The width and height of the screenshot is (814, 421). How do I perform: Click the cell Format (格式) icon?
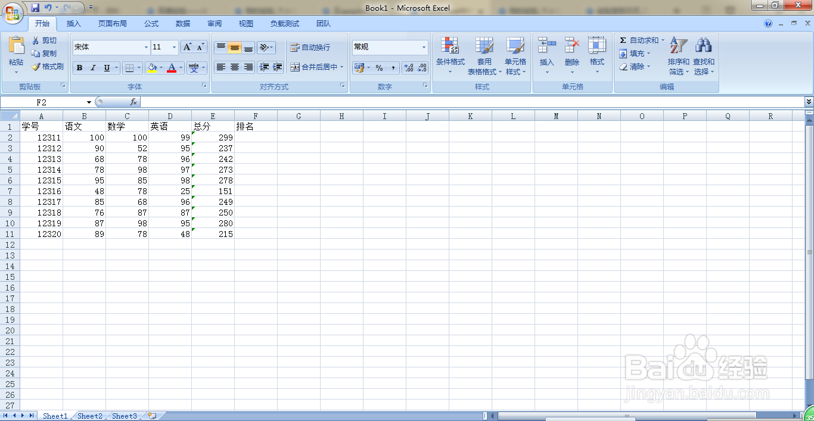[x=597, y=45]
